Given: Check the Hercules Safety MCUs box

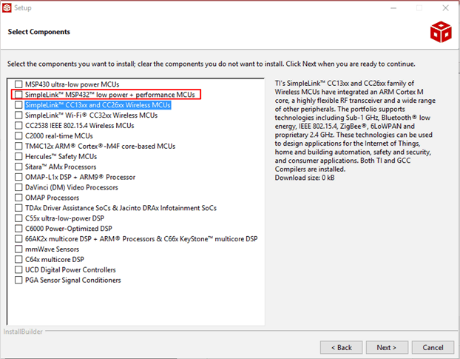Looking at the screenshot, I should (x=18, y=156).
